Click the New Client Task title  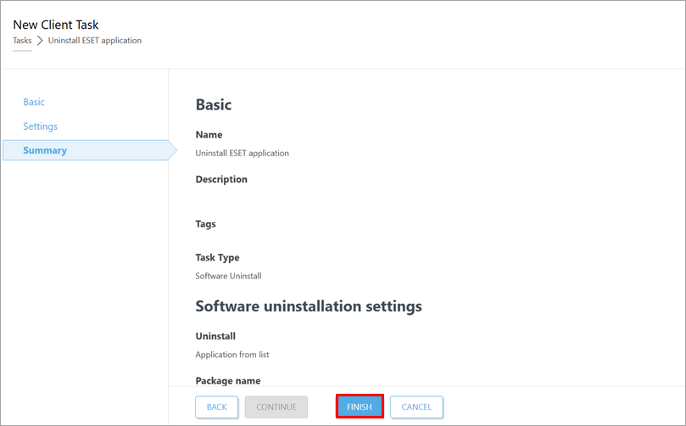point(56,25)
